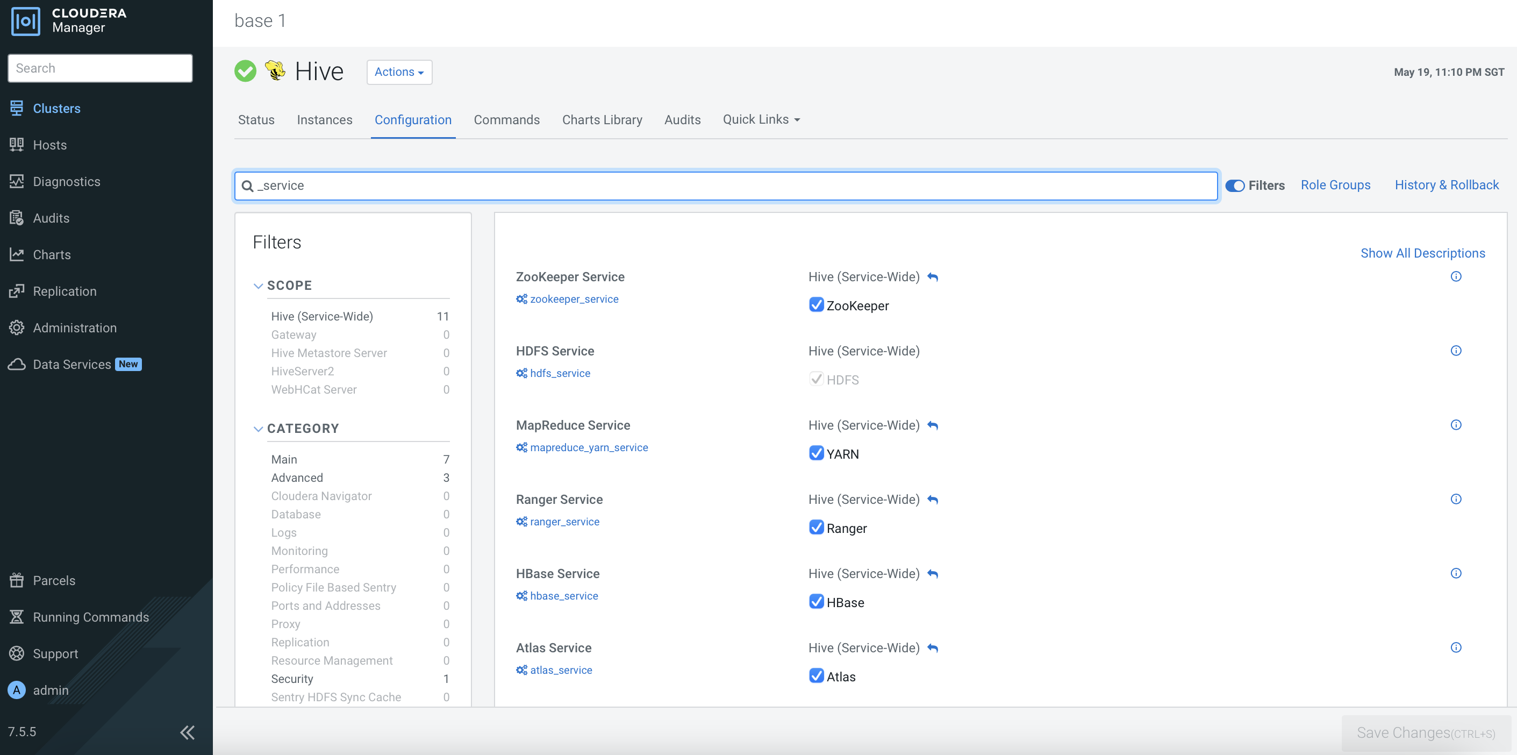Collapse the sidebar with double-chevron icon
Image resolution: width=1517 pixels, height=755 pixels.
(187, 732)
